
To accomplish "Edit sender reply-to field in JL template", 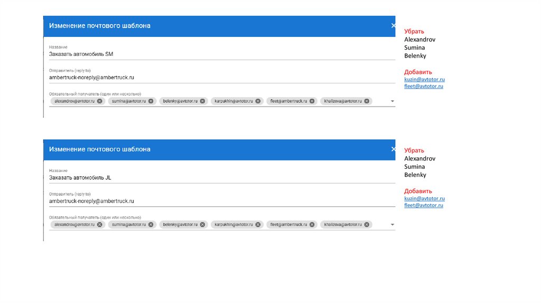I will 222,201.
